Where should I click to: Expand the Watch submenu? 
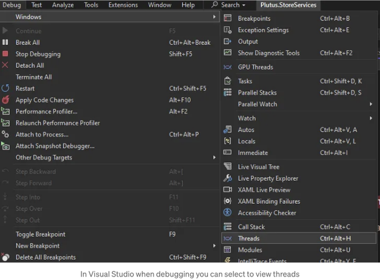pyautogui.click(x=371, y=118)
